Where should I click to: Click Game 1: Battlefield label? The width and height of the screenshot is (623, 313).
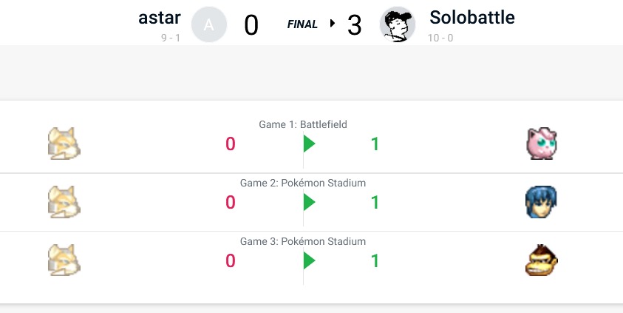303,124
